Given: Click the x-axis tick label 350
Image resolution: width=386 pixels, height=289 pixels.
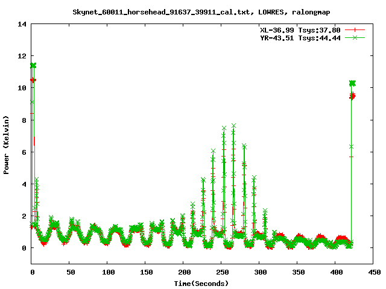Looking at the screenshot, I should coord(299,272).
